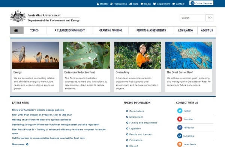Click the Online Services button
Image resolution: width=225 pixels, height=147 pixels.
tap(201, 3)
